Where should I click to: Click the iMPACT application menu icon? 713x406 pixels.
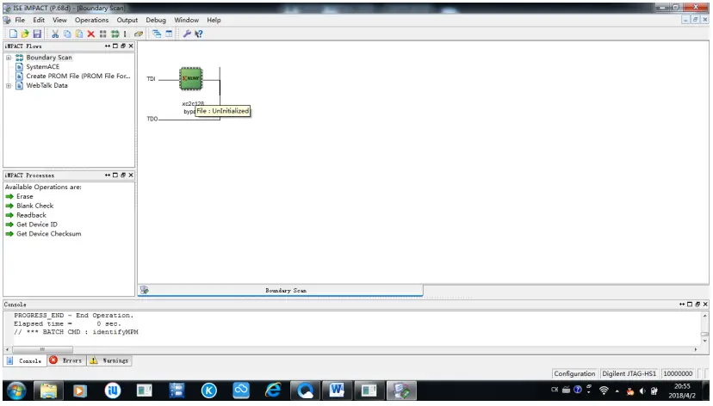[x=7, y=20]
